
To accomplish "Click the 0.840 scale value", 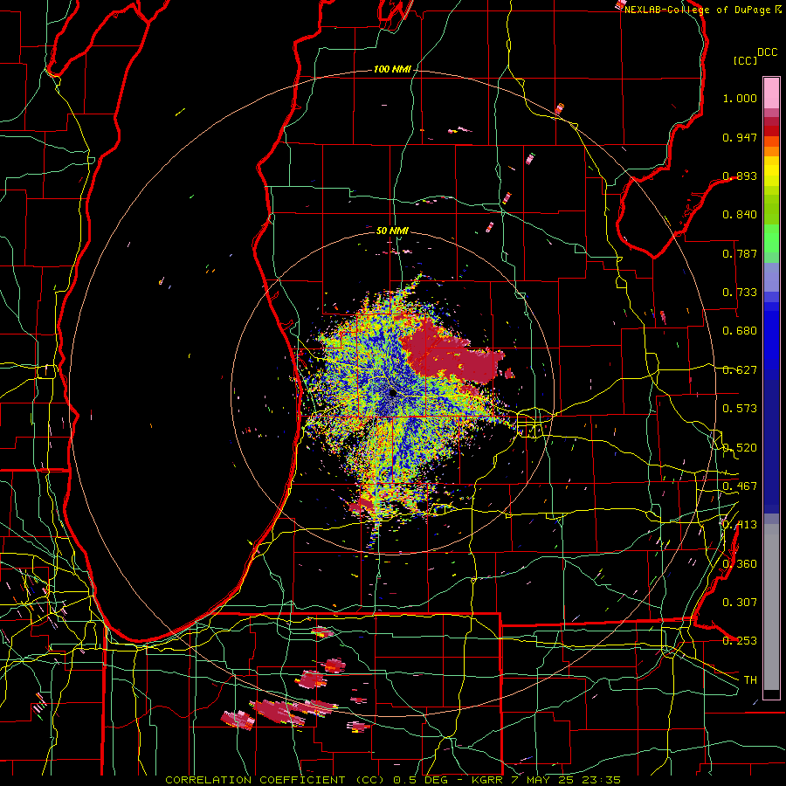I will pyautogui.click(x=740, y=215).
